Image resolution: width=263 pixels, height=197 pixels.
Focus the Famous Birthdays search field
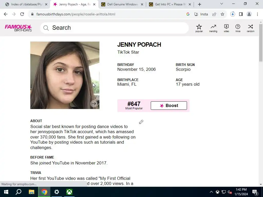click(x=114, y=28)
